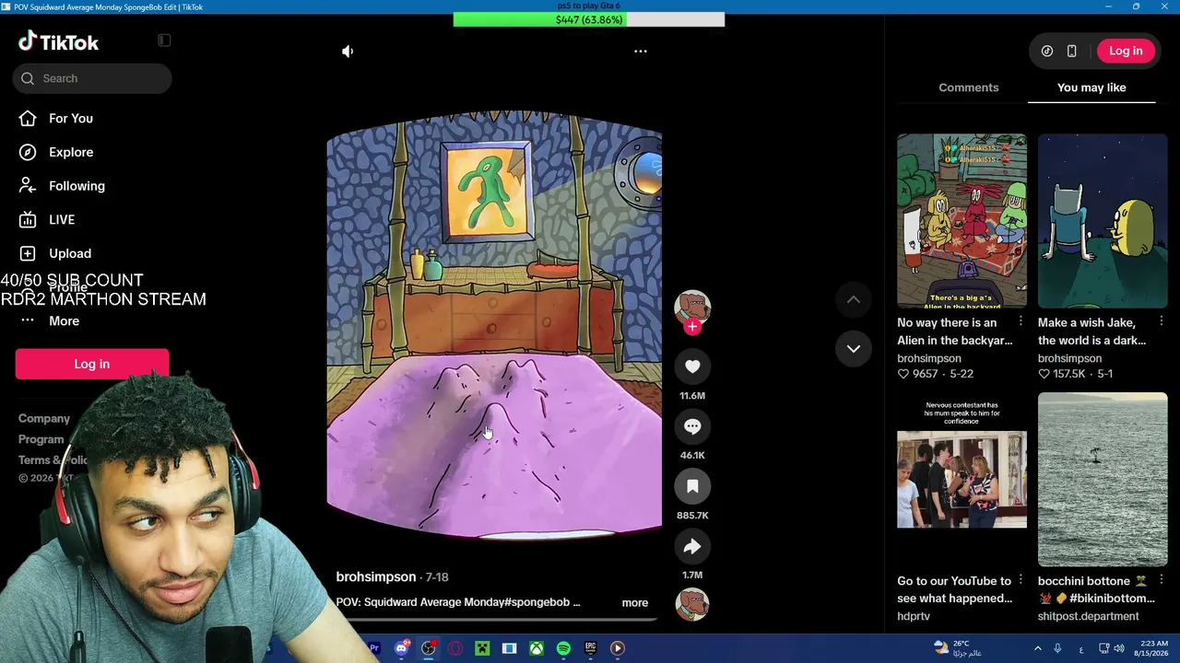Go to the Following feed
Viewport: 1180px width, 663px height.
click(77, 186)
